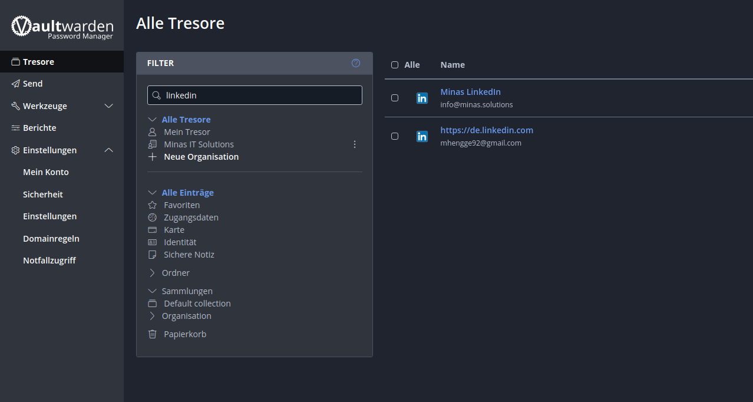Open Minas IT Solutions three-dot options
The height and width of the screenshot is (402, 753).
pyautogui.click(x=355, y=144)
